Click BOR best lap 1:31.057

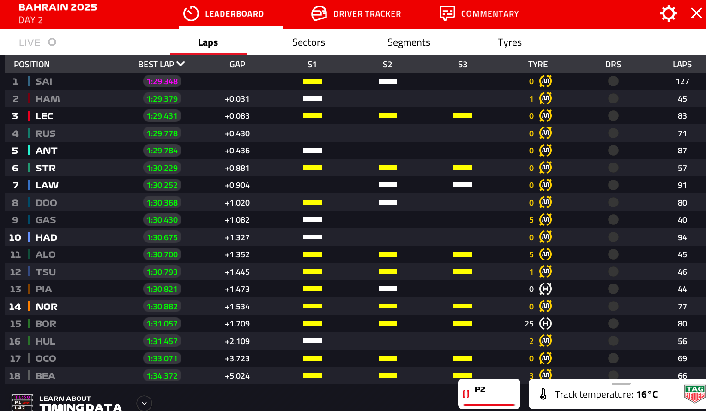[x=162, y=324]
